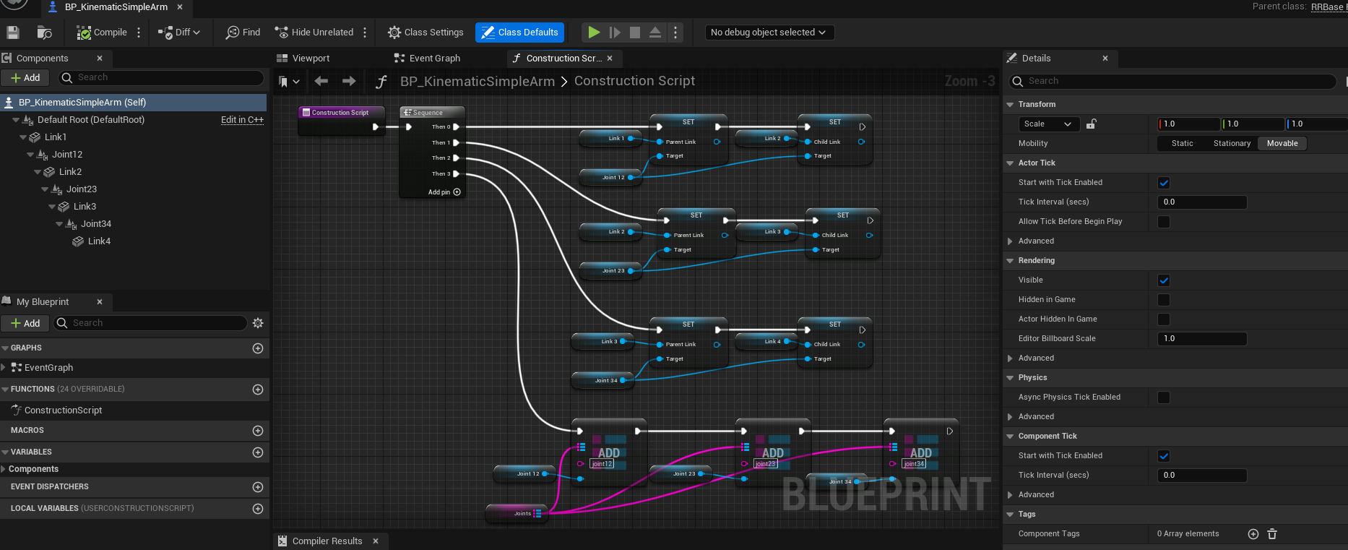Collapse the Joint12 tree node

[30, 155]
